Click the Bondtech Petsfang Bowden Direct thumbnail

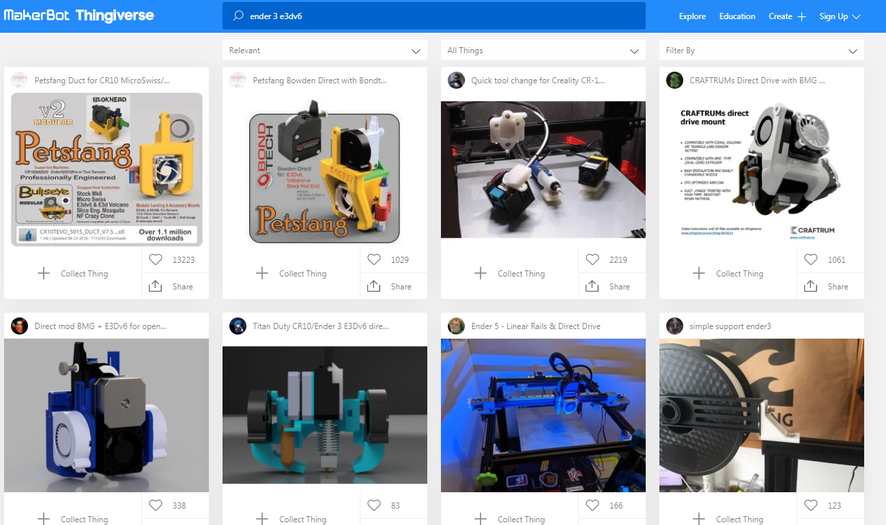(x=325, y=169)
